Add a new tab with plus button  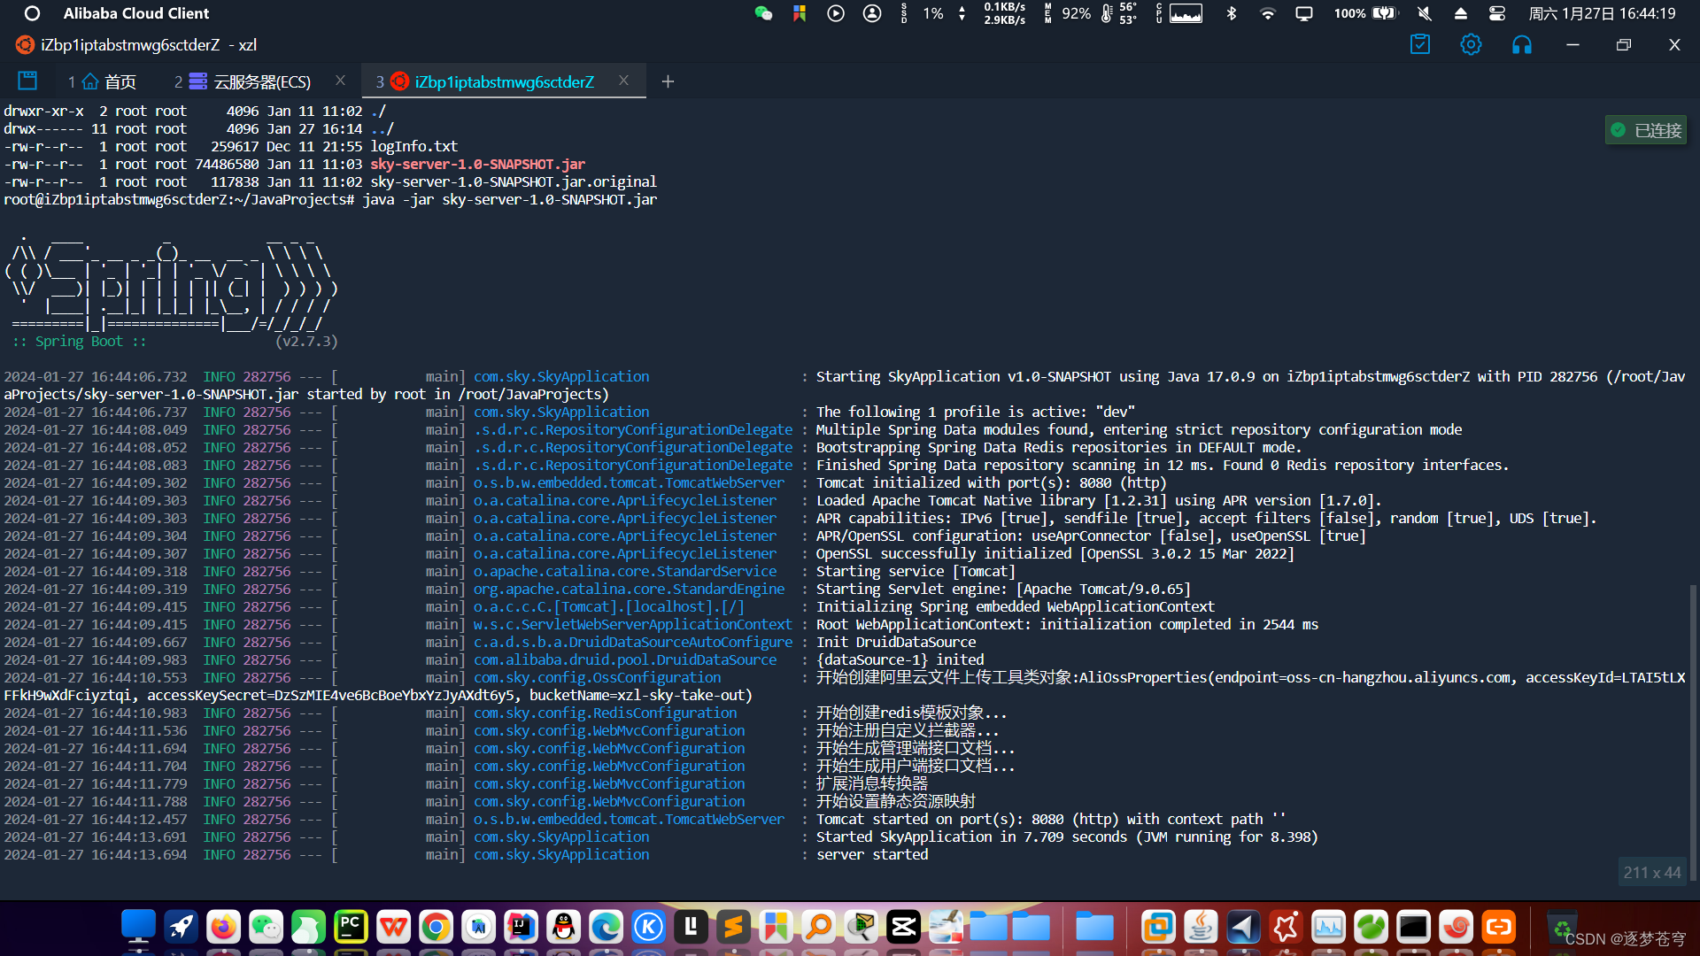pos(668,81)
